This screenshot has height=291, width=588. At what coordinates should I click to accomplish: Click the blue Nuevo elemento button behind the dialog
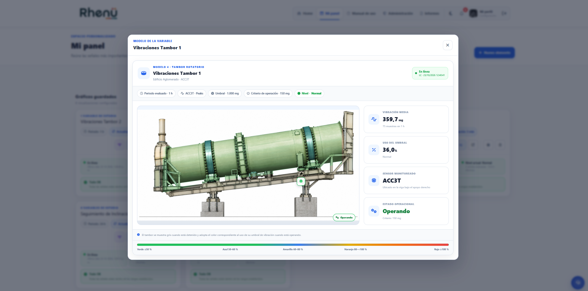click(494, 53)
